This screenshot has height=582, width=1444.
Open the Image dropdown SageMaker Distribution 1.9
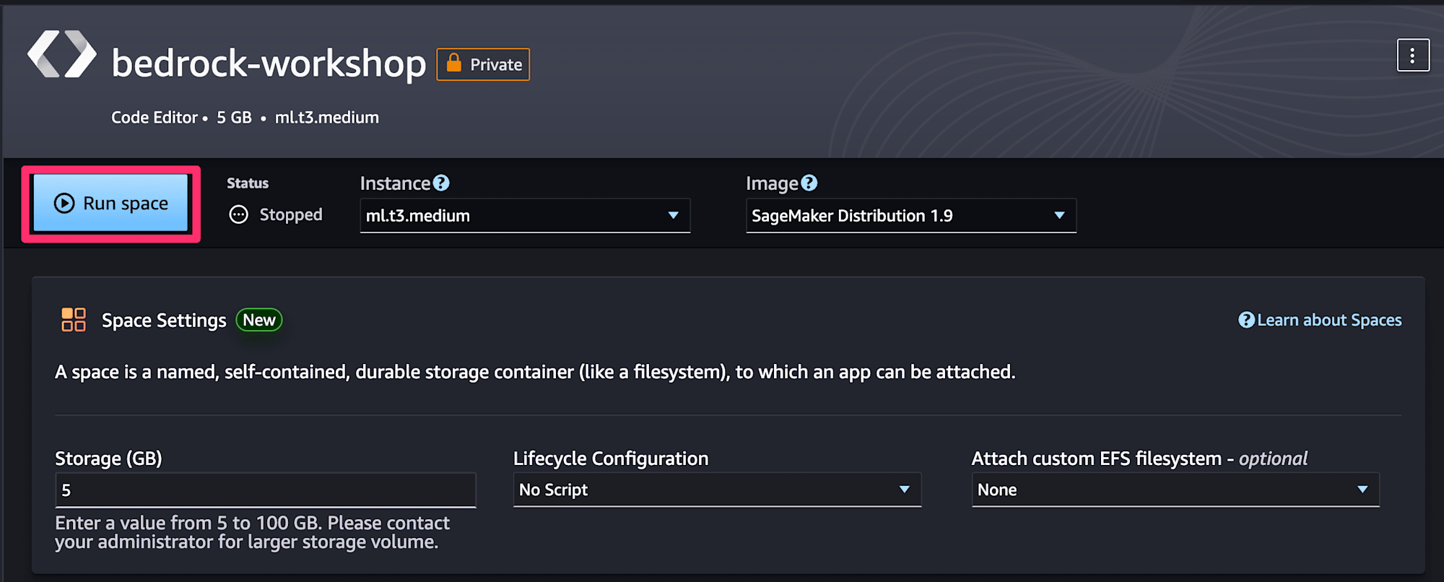click(911, 216)
